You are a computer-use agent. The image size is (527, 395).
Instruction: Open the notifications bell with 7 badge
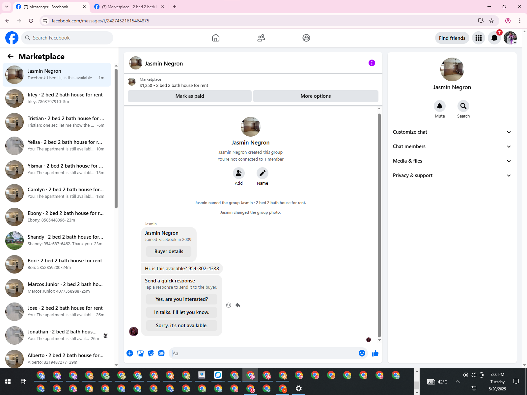[494, 38]
